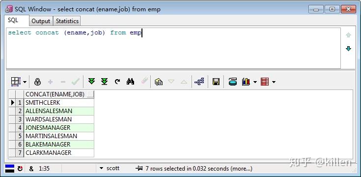
Task: Click inside the SQL editor text area
Action: [x=173, y=48]
